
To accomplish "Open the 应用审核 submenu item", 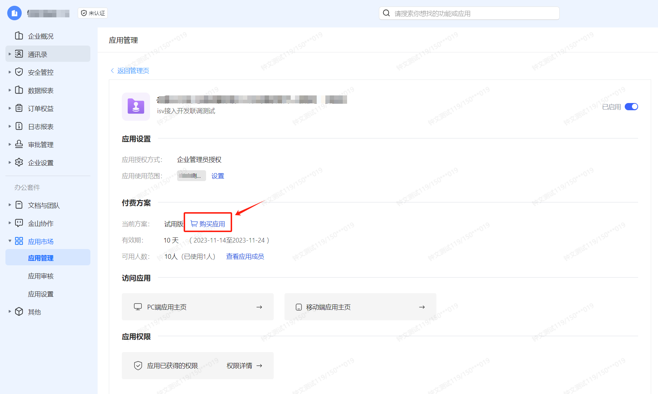I will click(41, 276).
